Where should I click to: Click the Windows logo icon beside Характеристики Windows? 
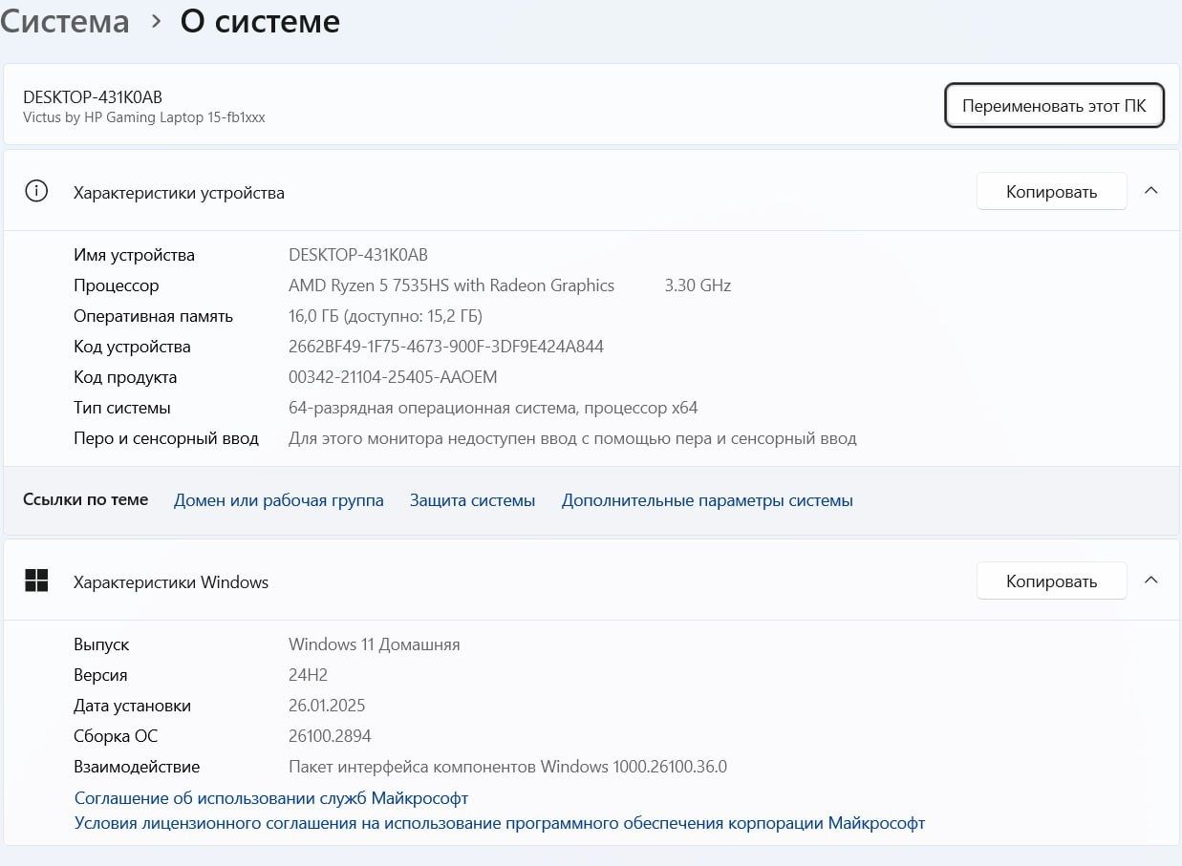click(36, 581)
